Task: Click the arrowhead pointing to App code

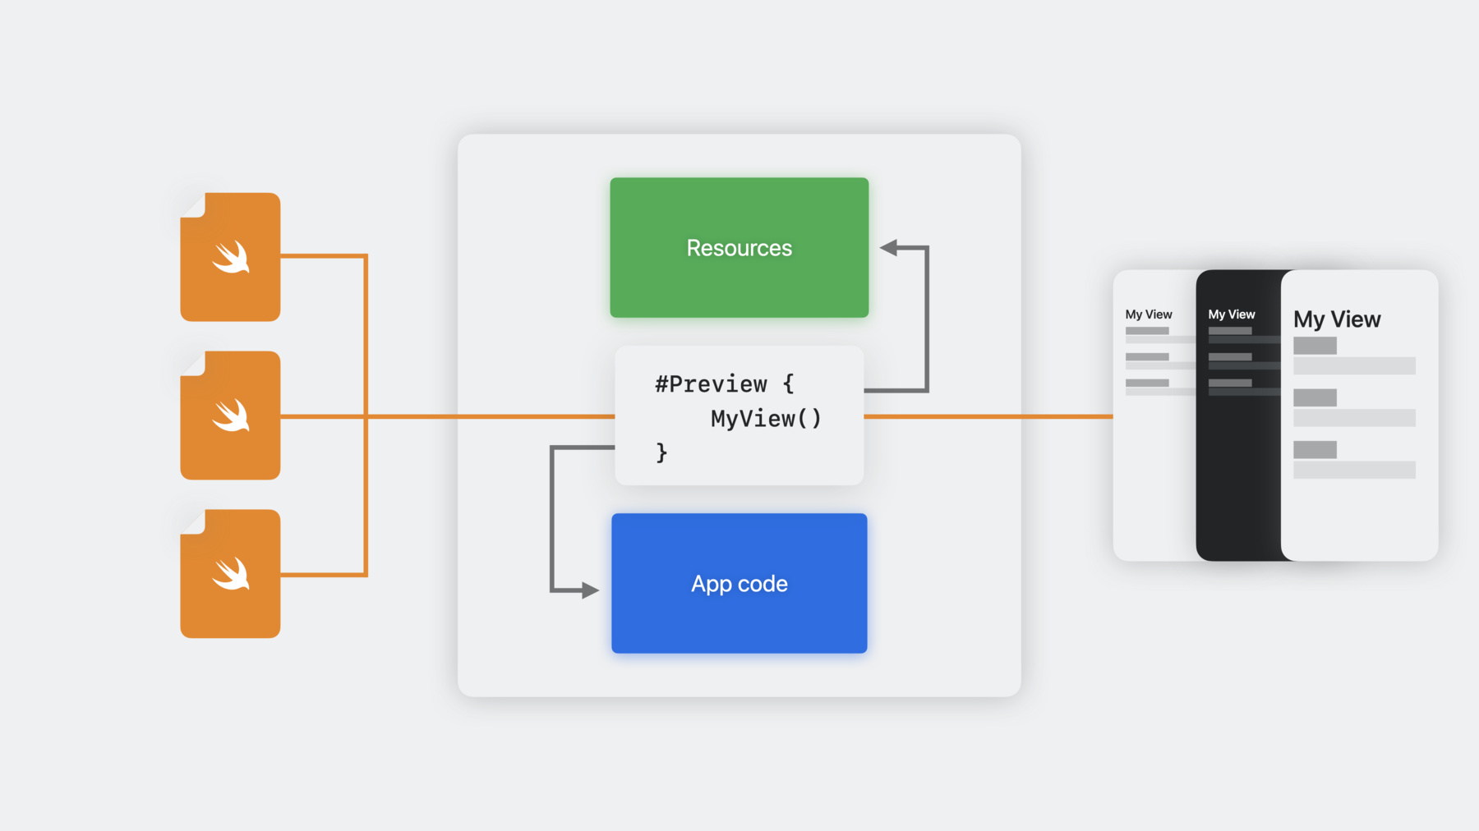Action: pos(590,590)
